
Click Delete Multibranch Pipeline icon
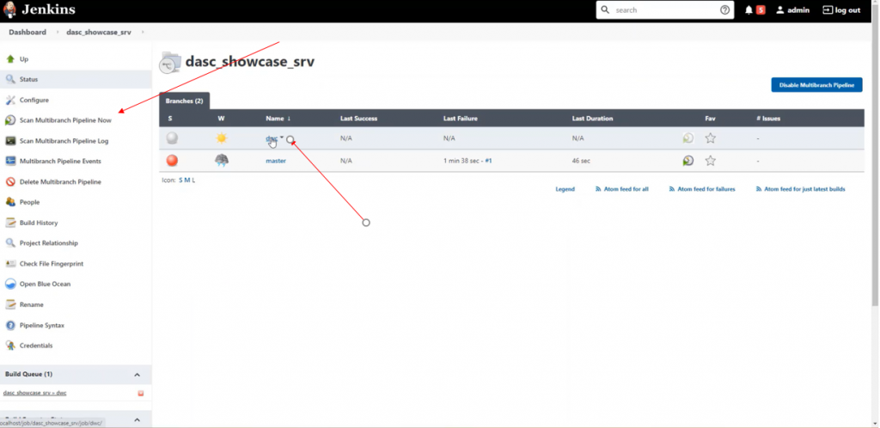pyautogui.click(x=10, y=181)
